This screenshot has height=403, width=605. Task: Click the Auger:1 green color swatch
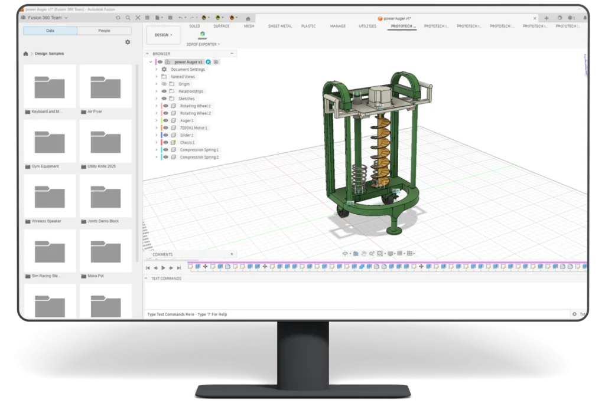[161, 120]
